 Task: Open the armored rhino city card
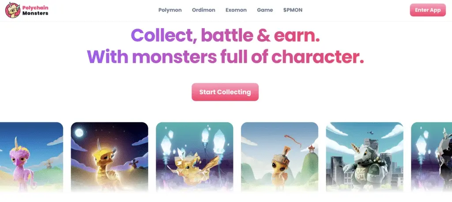click(365, 157)
